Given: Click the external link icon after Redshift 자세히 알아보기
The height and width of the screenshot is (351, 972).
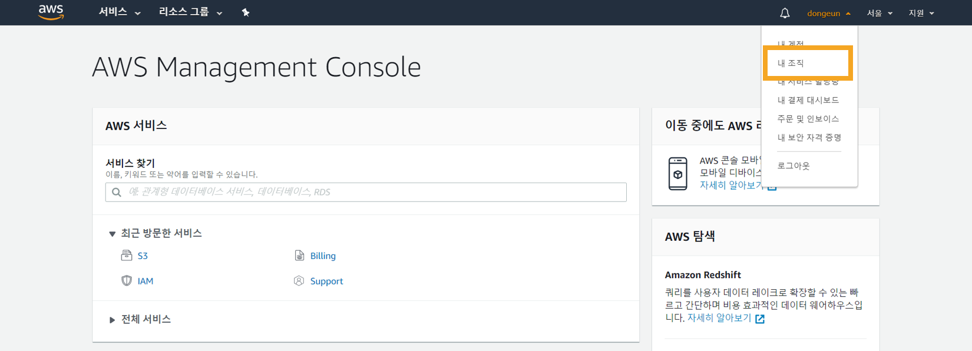Looking at the screenshot, I should (760, 319).
